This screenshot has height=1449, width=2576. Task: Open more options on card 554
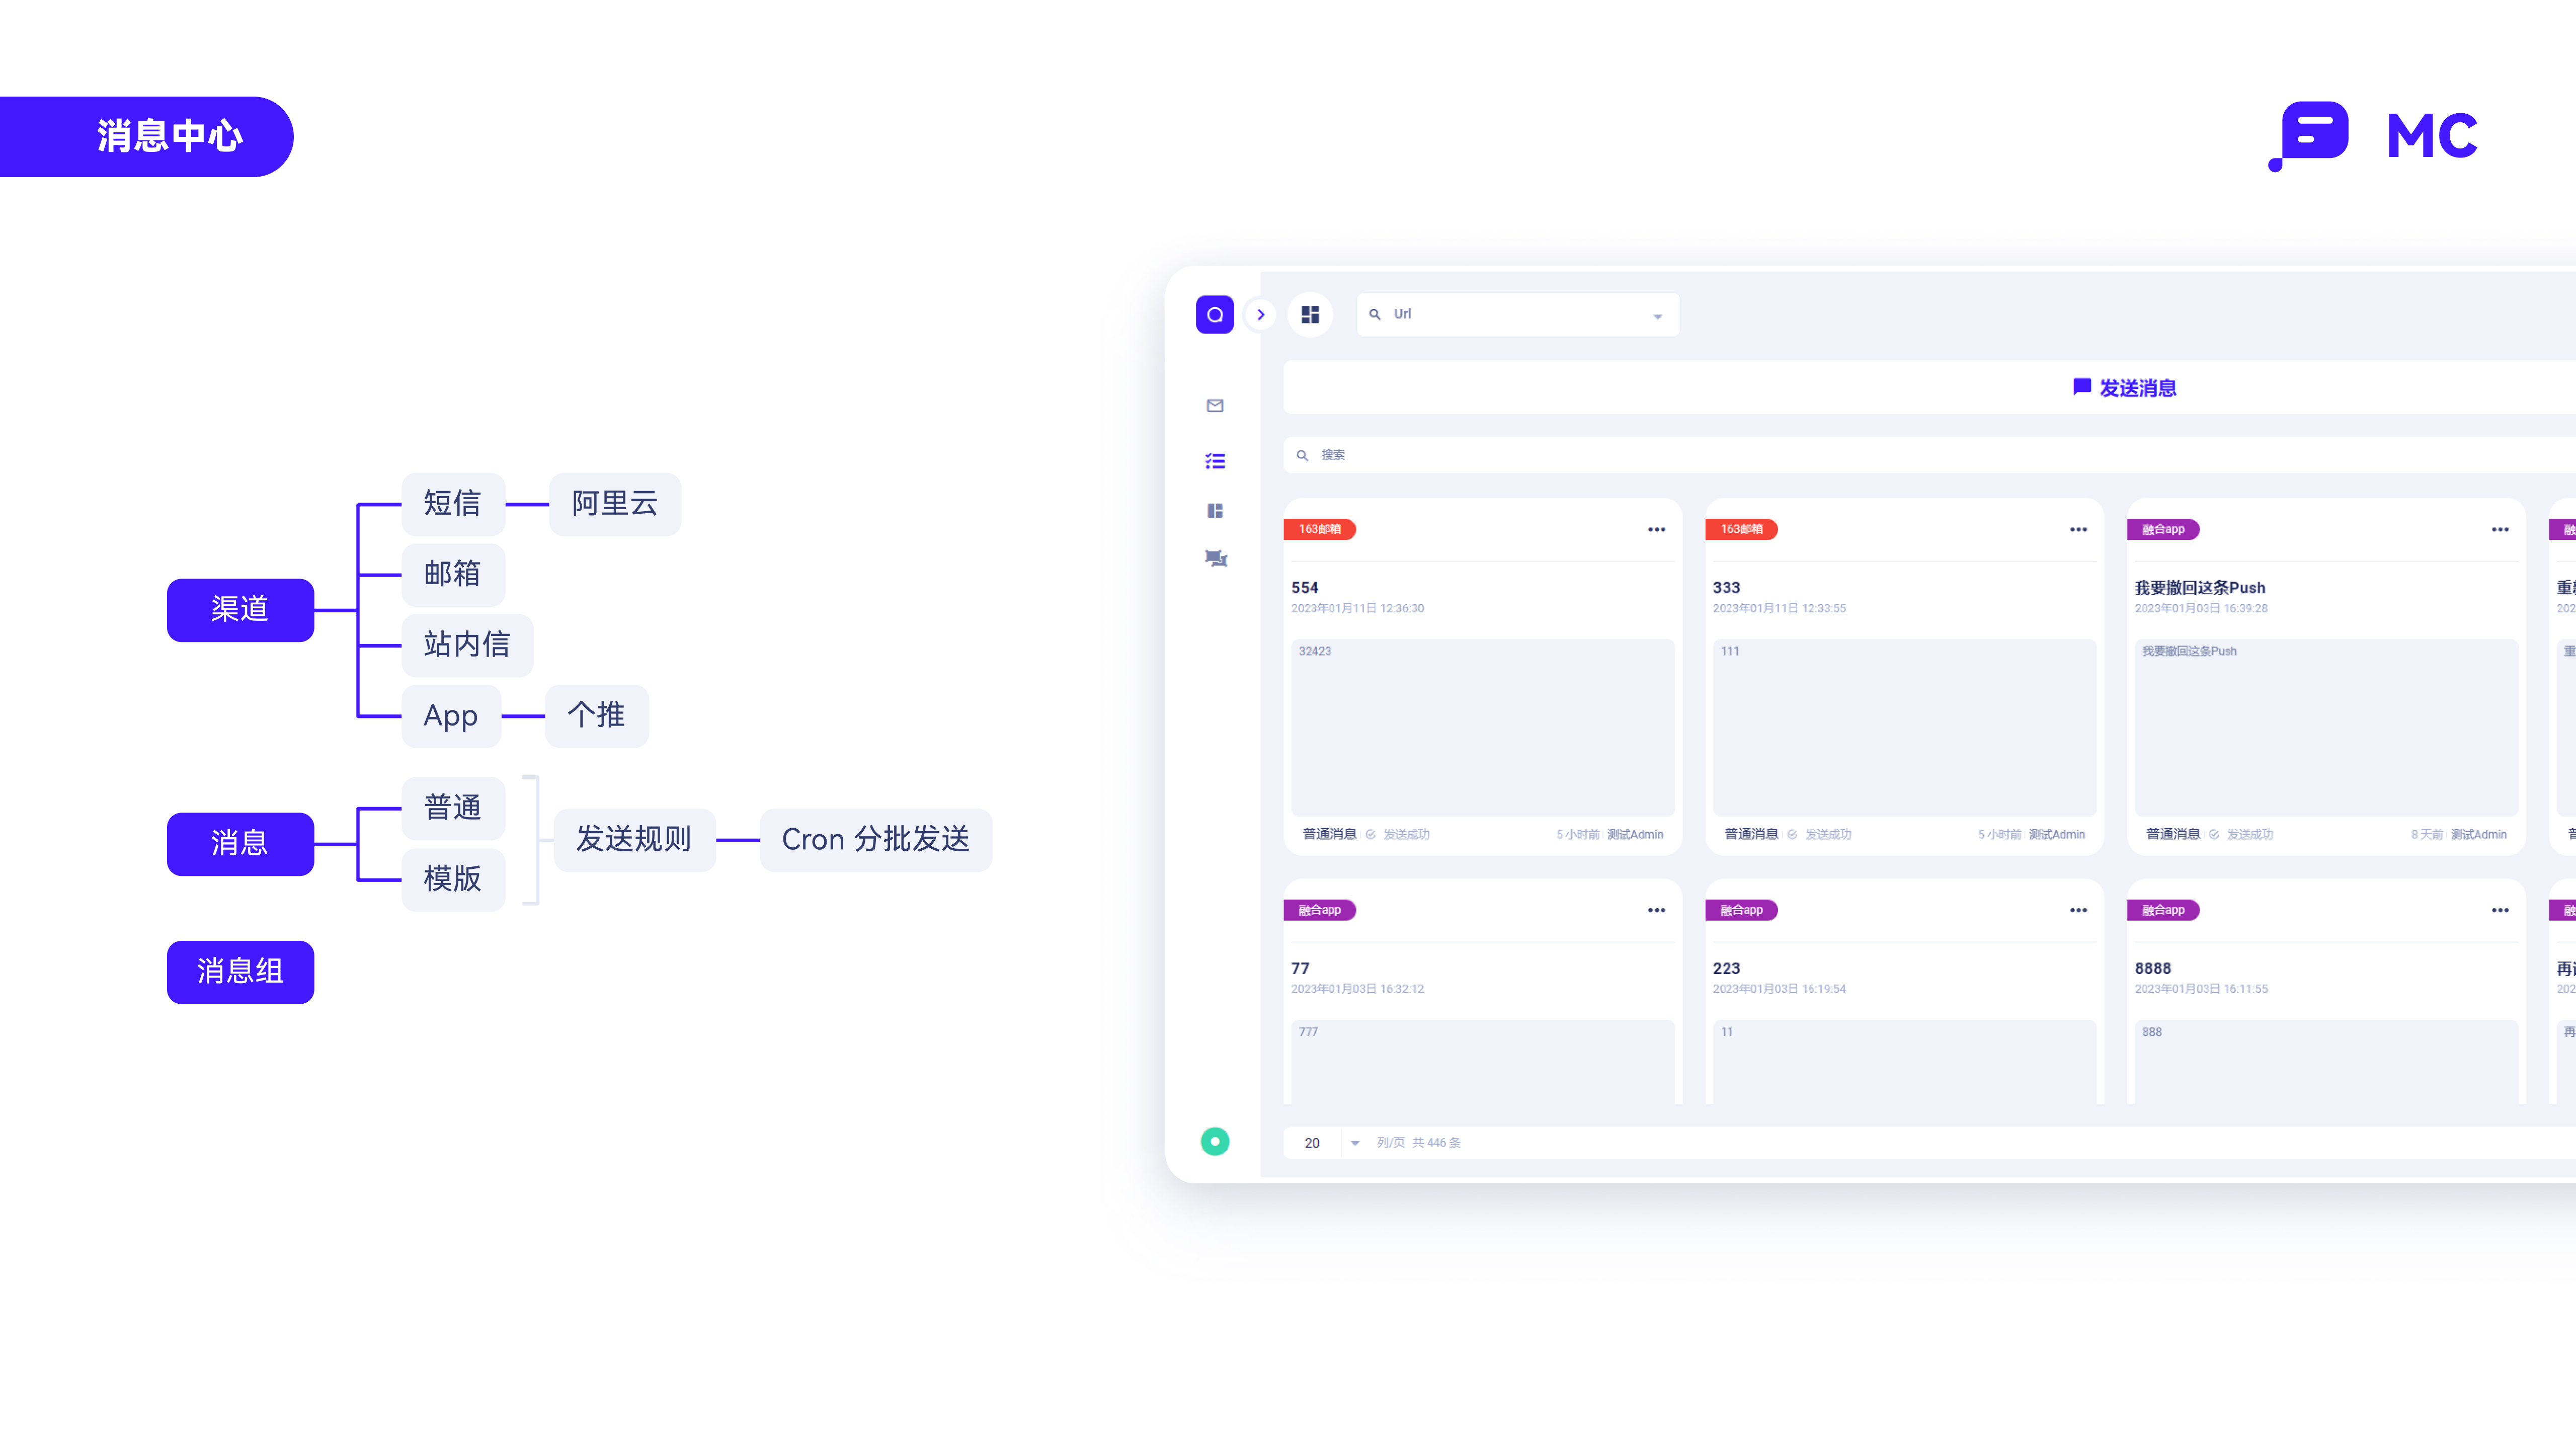1656,530
